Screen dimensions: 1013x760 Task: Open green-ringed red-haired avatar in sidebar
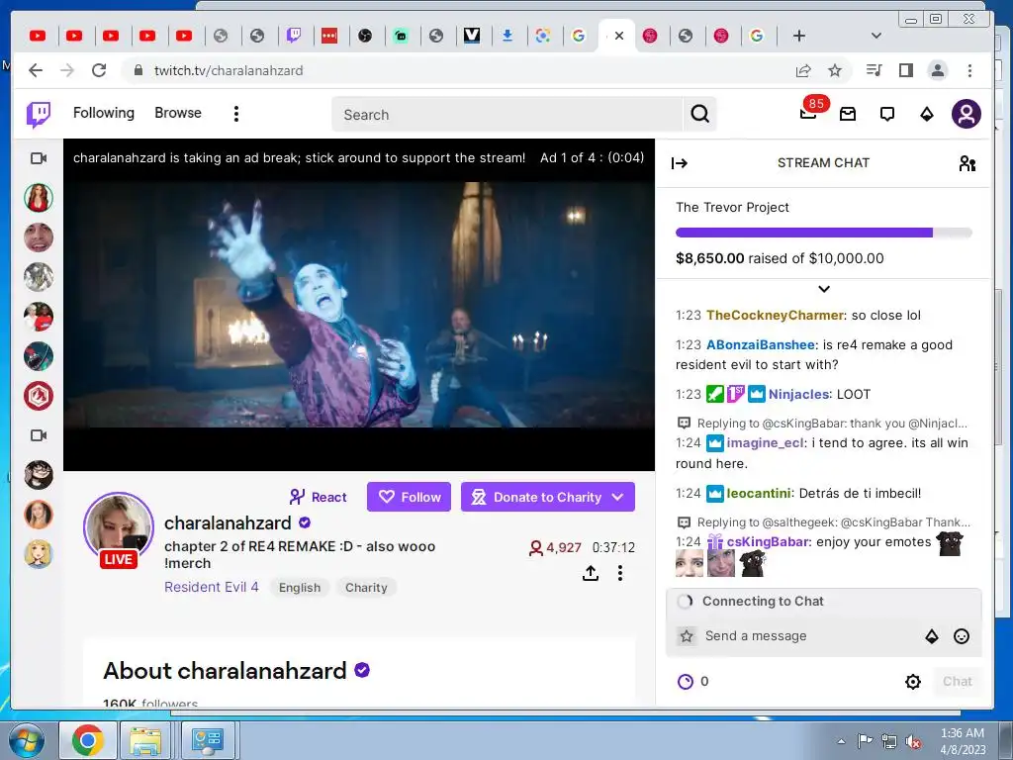pyautogui.click(x=39, y=198)
